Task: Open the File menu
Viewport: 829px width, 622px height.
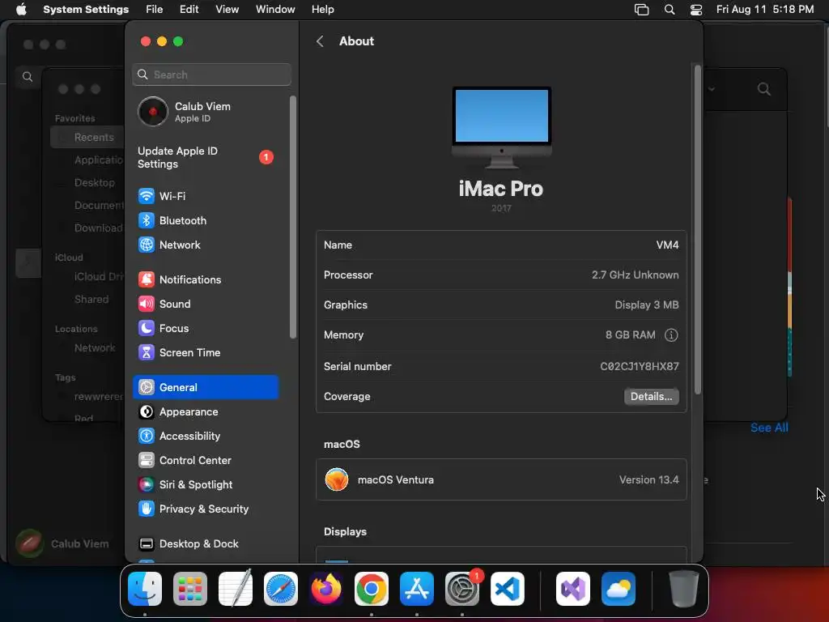Action: [155, 10]
